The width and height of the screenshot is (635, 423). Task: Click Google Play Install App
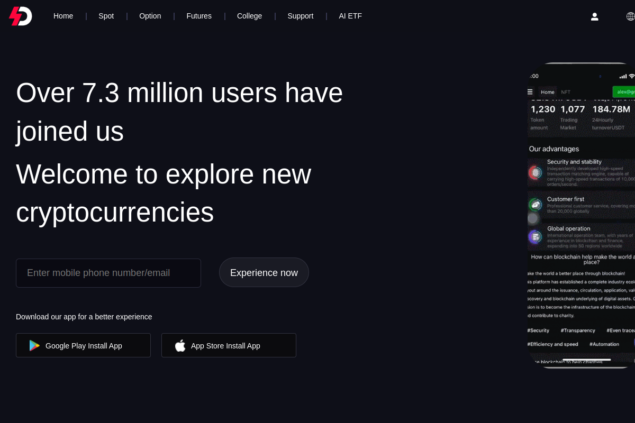(x=83, y=345)
